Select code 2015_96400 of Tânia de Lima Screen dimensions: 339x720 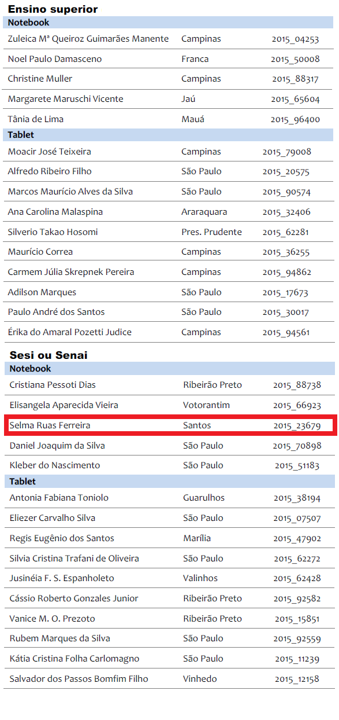[295, 119]
